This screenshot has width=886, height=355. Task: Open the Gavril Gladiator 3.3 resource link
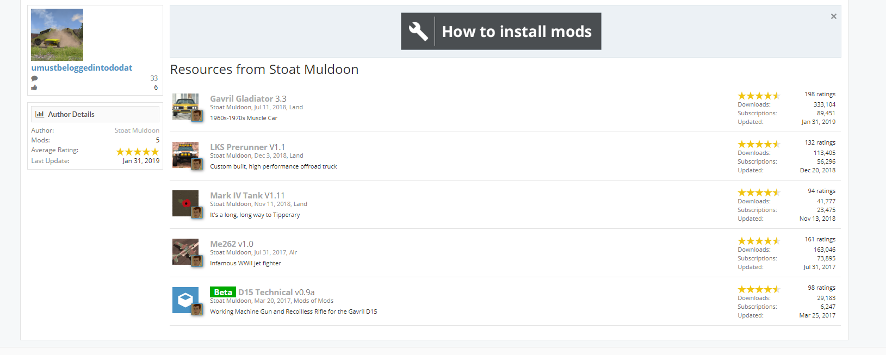(248, 98)
